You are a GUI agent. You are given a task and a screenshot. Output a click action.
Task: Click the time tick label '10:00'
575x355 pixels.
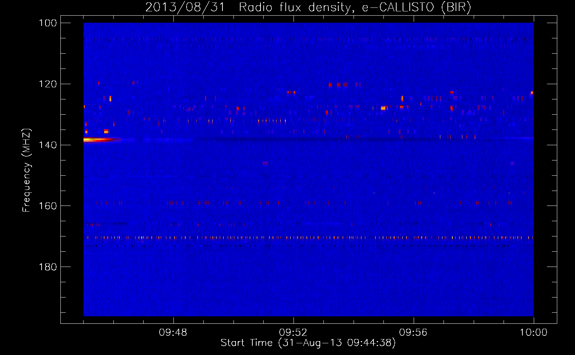click(534, 333)
